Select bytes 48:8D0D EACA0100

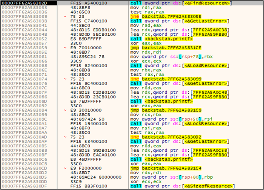[x=93, y=155]
